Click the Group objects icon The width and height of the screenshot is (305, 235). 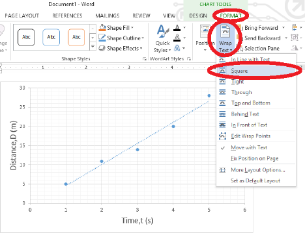tap(295, 38)
